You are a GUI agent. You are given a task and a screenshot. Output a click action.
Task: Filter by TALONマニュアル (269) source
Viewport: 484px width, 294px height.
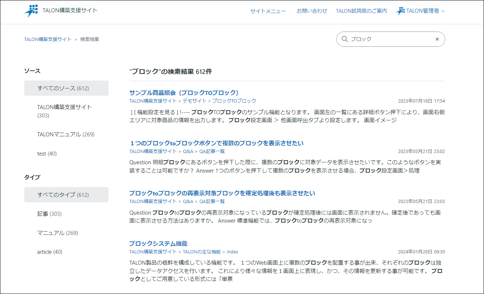66,134
